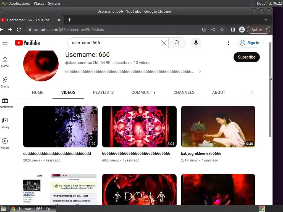Reload the page in Chrome
Viewport: 283px width, 212px height.
pos(19,30)
